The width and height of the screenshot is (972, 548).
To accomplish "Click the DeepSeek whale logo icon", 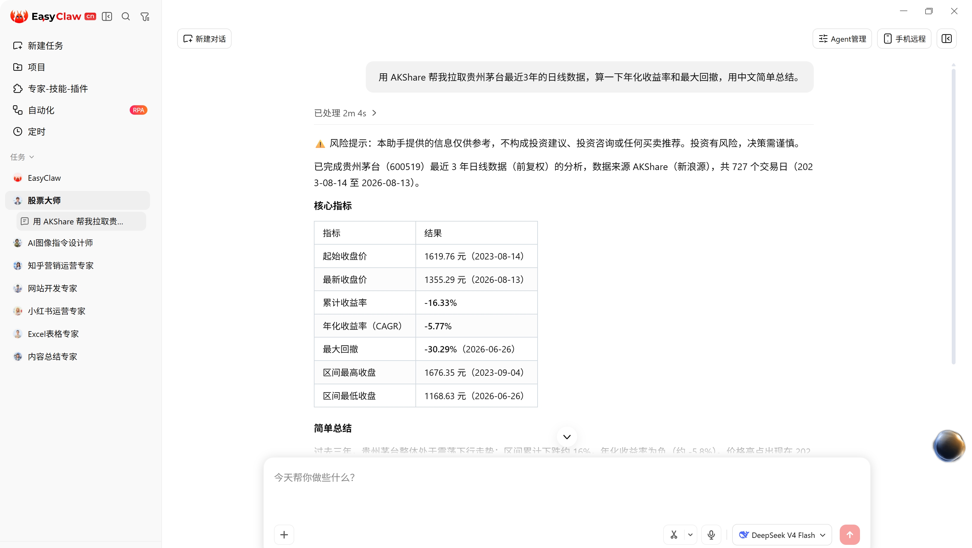I will (x=743, y=535).
